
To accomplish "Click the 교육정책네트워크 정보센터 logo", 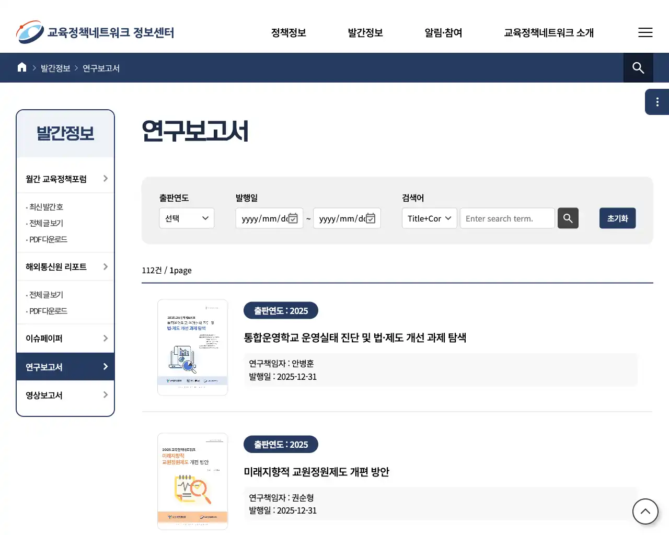I will click(x=95, y=32).
